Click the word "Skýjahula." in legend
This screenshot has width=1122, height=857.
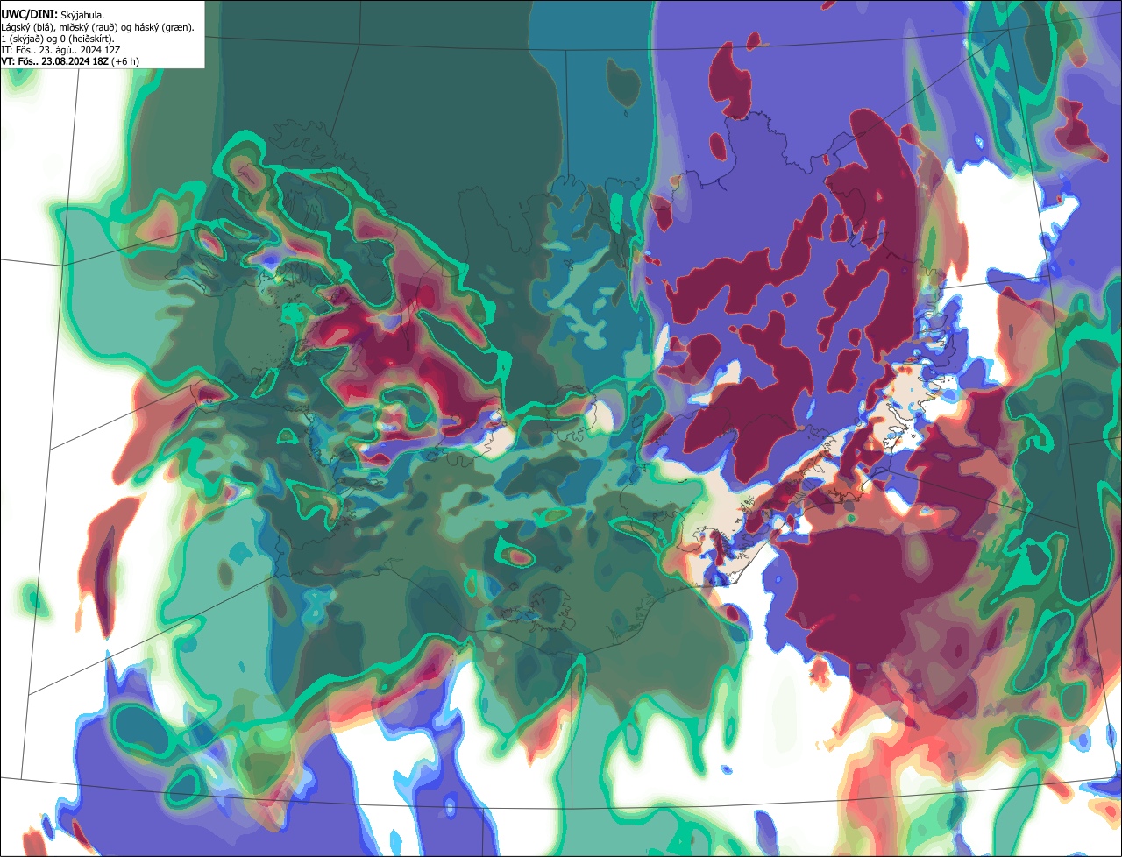(84, 16)
